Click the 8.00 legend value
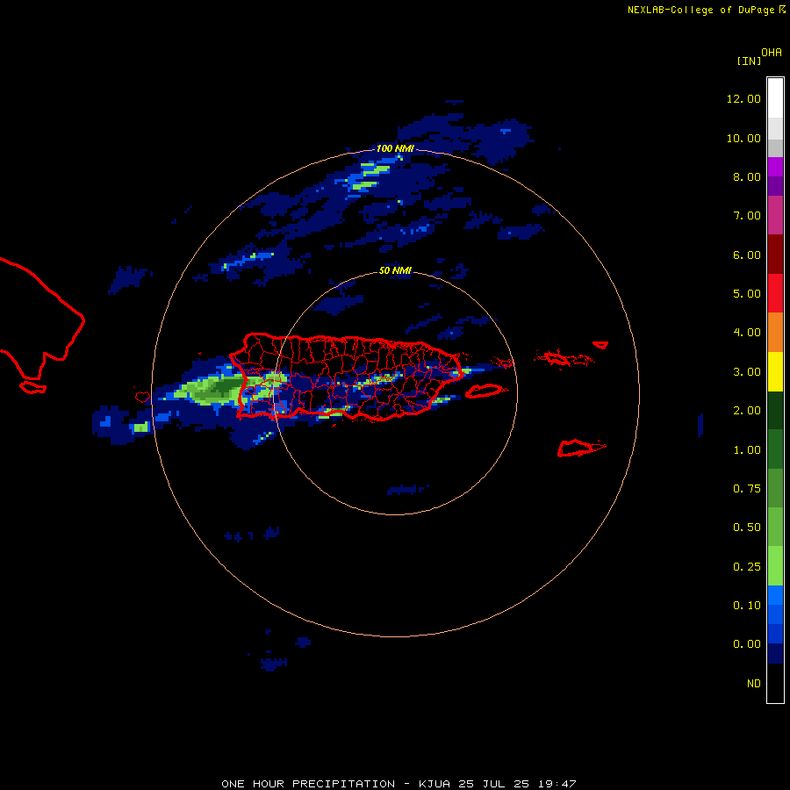Viewport: 790px width, 790px height. click(x=747, y=176)
